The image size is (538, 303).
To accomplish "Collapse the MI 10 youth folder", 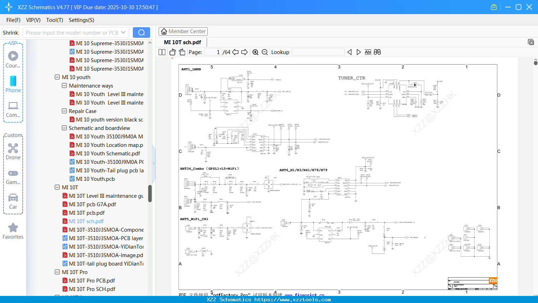I will coord(57,77).
